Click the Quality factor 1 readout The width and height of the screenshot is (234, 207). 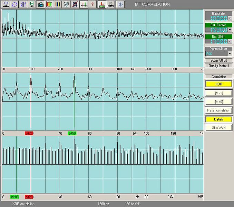click(x=218, y=66)
